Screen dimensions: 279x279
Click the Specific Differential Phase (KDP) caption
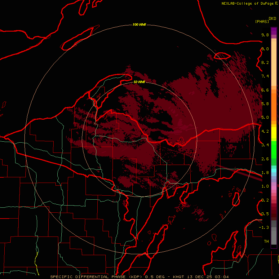(96, 277)
